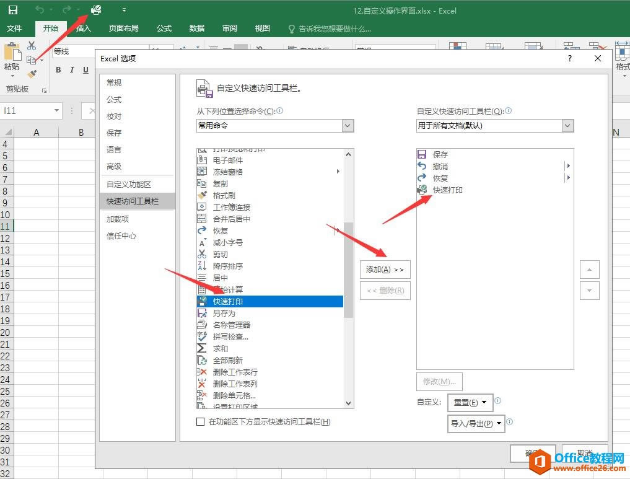The width and height of the screenshot is (630, 479).
Task: Click the command list scrollbar down arrow
Action: (x=348, y=403)
